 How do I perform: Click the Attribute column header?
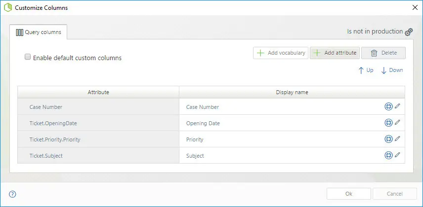pos(98,92)
